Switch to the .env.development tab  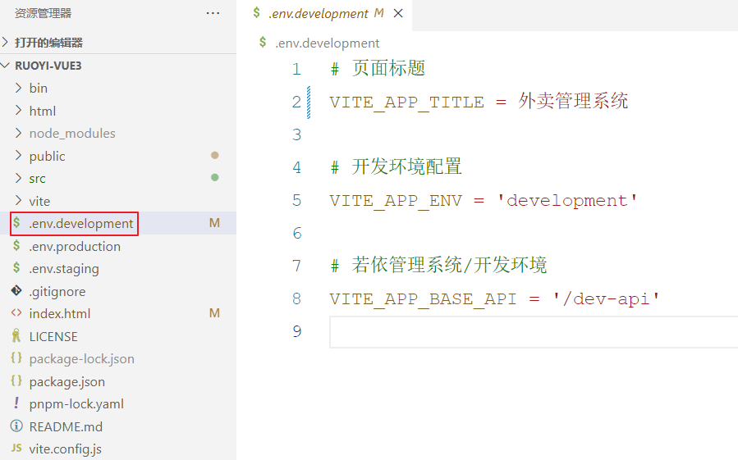[x=319, y=14]
